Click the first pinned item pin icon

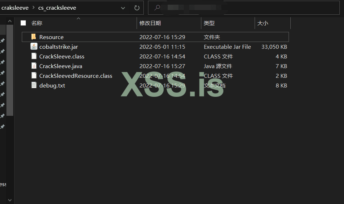3,41
